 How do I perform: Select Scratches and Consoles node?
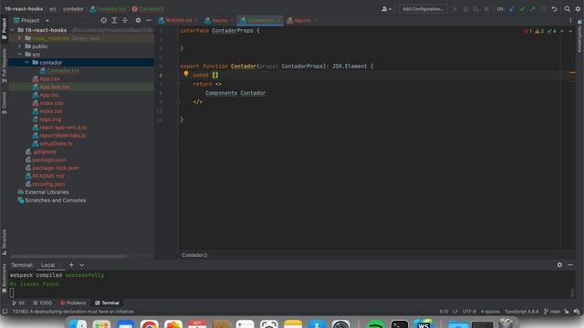click(55, 200)
